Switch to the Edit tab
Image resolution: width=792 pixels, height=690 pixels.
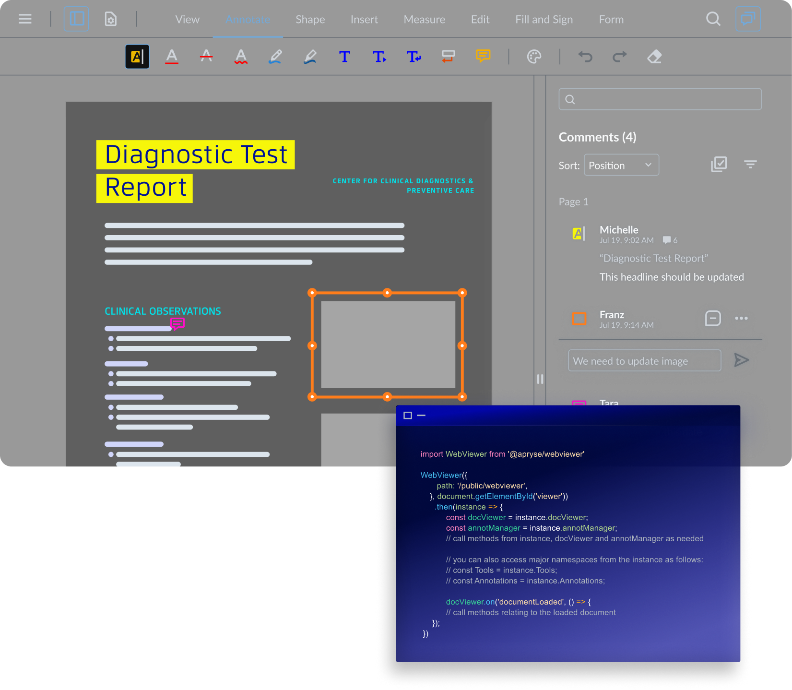point(480,20)
